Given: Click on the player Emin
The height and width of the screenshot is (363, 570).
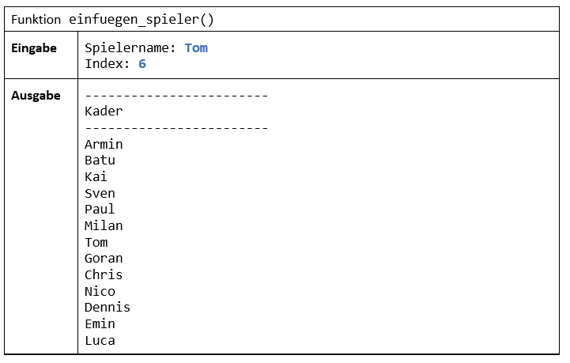Looking at the screenshot, I should pyautogui.click(x=100, y=324).
